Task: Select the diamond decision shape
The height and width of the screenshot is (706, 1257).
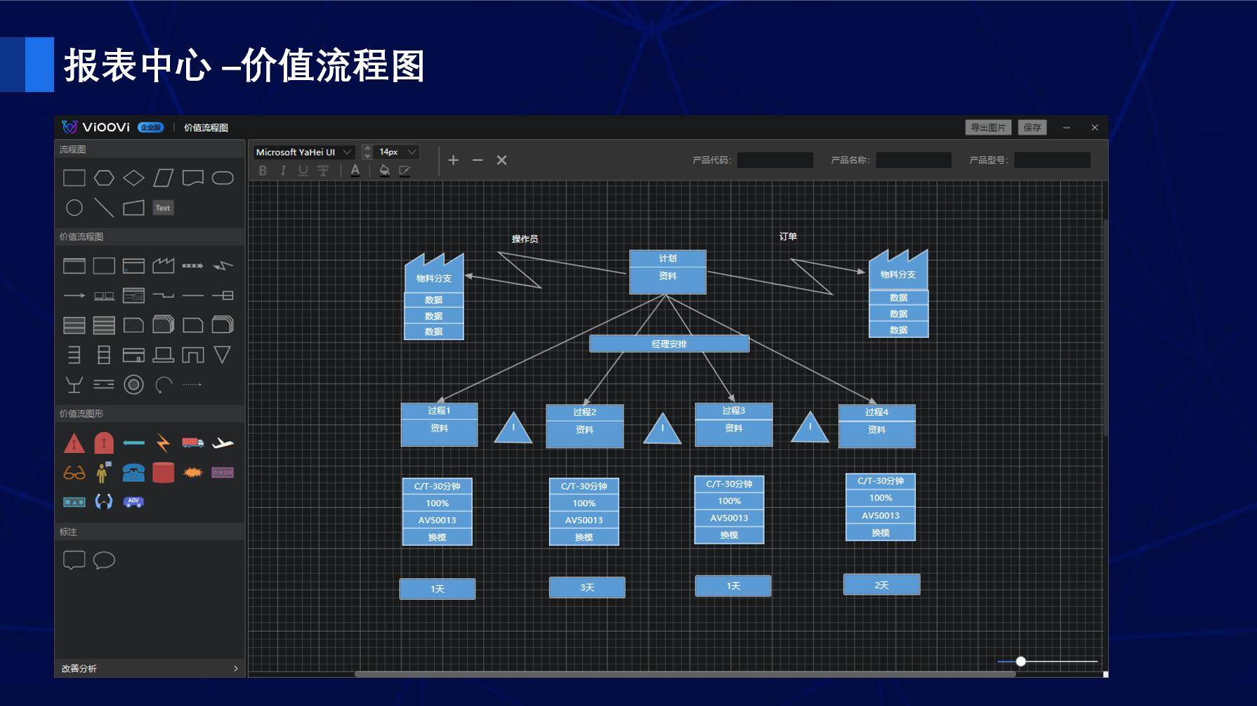Action: [x=133, y=178]
